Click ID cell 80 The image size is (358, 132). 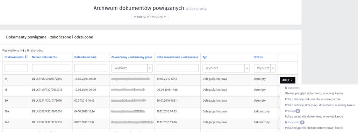tap(6, 101)
